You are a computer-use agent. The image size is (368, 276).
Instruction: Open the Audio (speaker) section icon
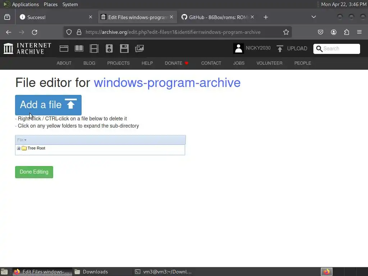(x=109, y=49)
